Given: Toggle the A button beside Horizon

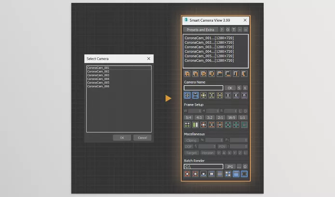Looking at the screenshot, I should (x=224, y=153).
